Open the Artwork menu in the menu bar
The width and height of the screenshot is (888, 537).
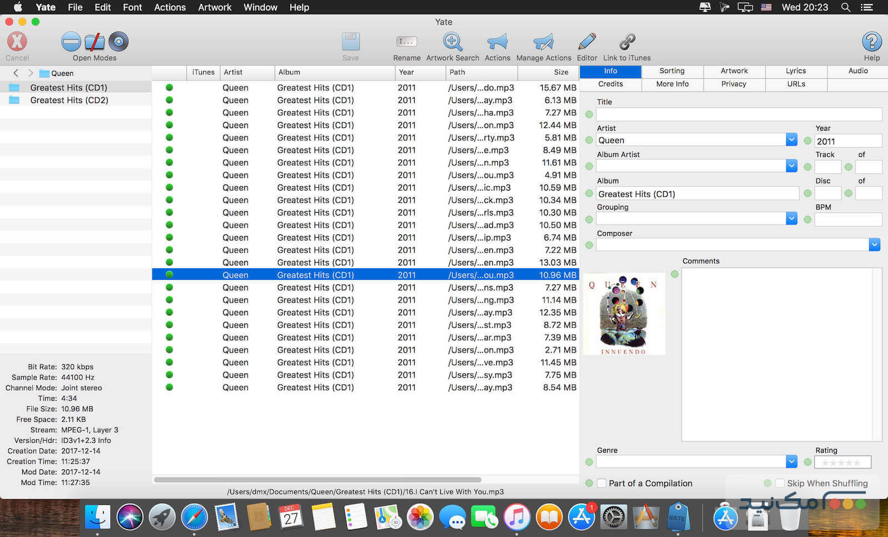coord(215,7)
